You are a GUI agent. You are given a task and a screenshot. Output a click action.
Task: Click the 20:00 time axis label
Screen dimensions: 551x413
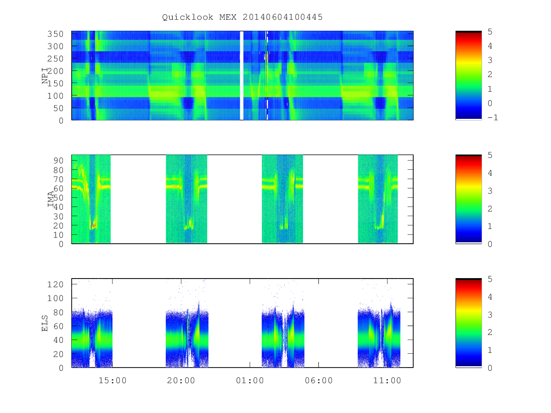coord(181,380)
